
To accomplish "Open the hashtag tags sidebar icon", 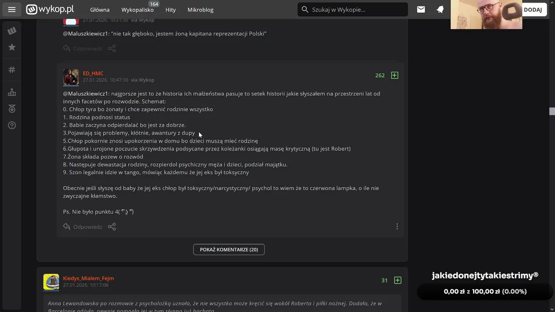I will click(12, 70).
